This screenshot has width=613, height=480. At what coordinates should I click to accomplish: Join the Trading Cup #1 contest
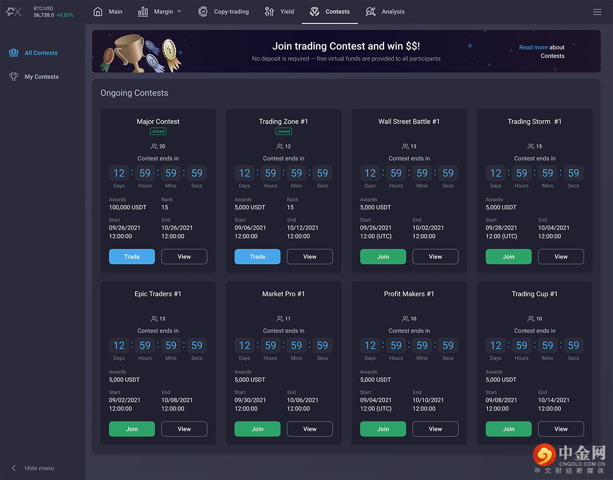click(x=509, y=429)
